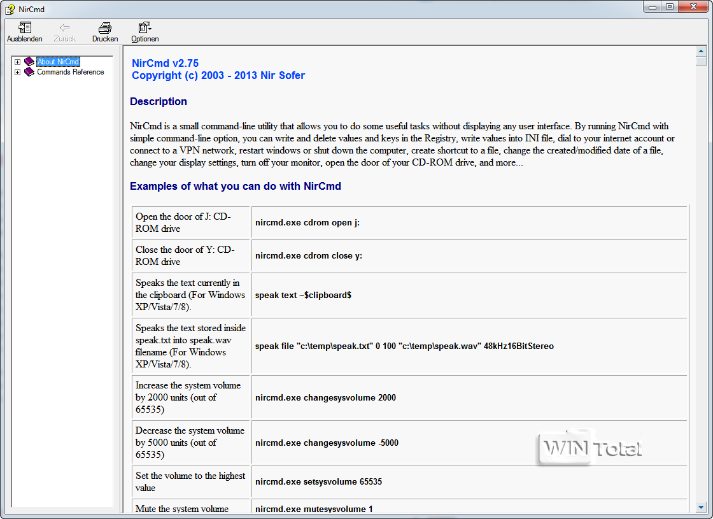Expand the Commands Reference tree node
The image size is (713, 519).
point(18,73)
